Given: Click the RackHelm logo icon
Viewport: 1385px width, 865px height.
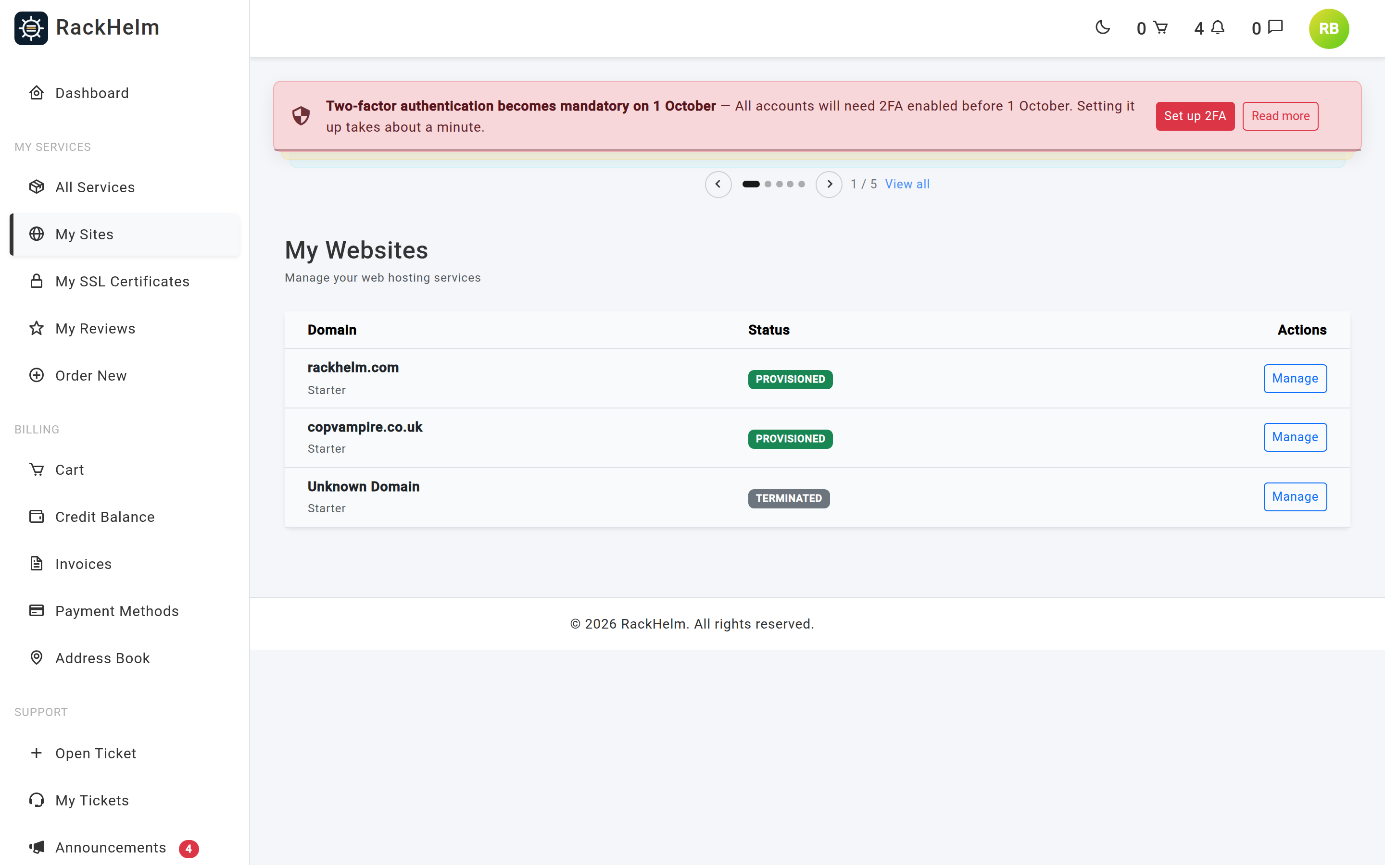Looking at the screenshot, I should coord(31,28).
